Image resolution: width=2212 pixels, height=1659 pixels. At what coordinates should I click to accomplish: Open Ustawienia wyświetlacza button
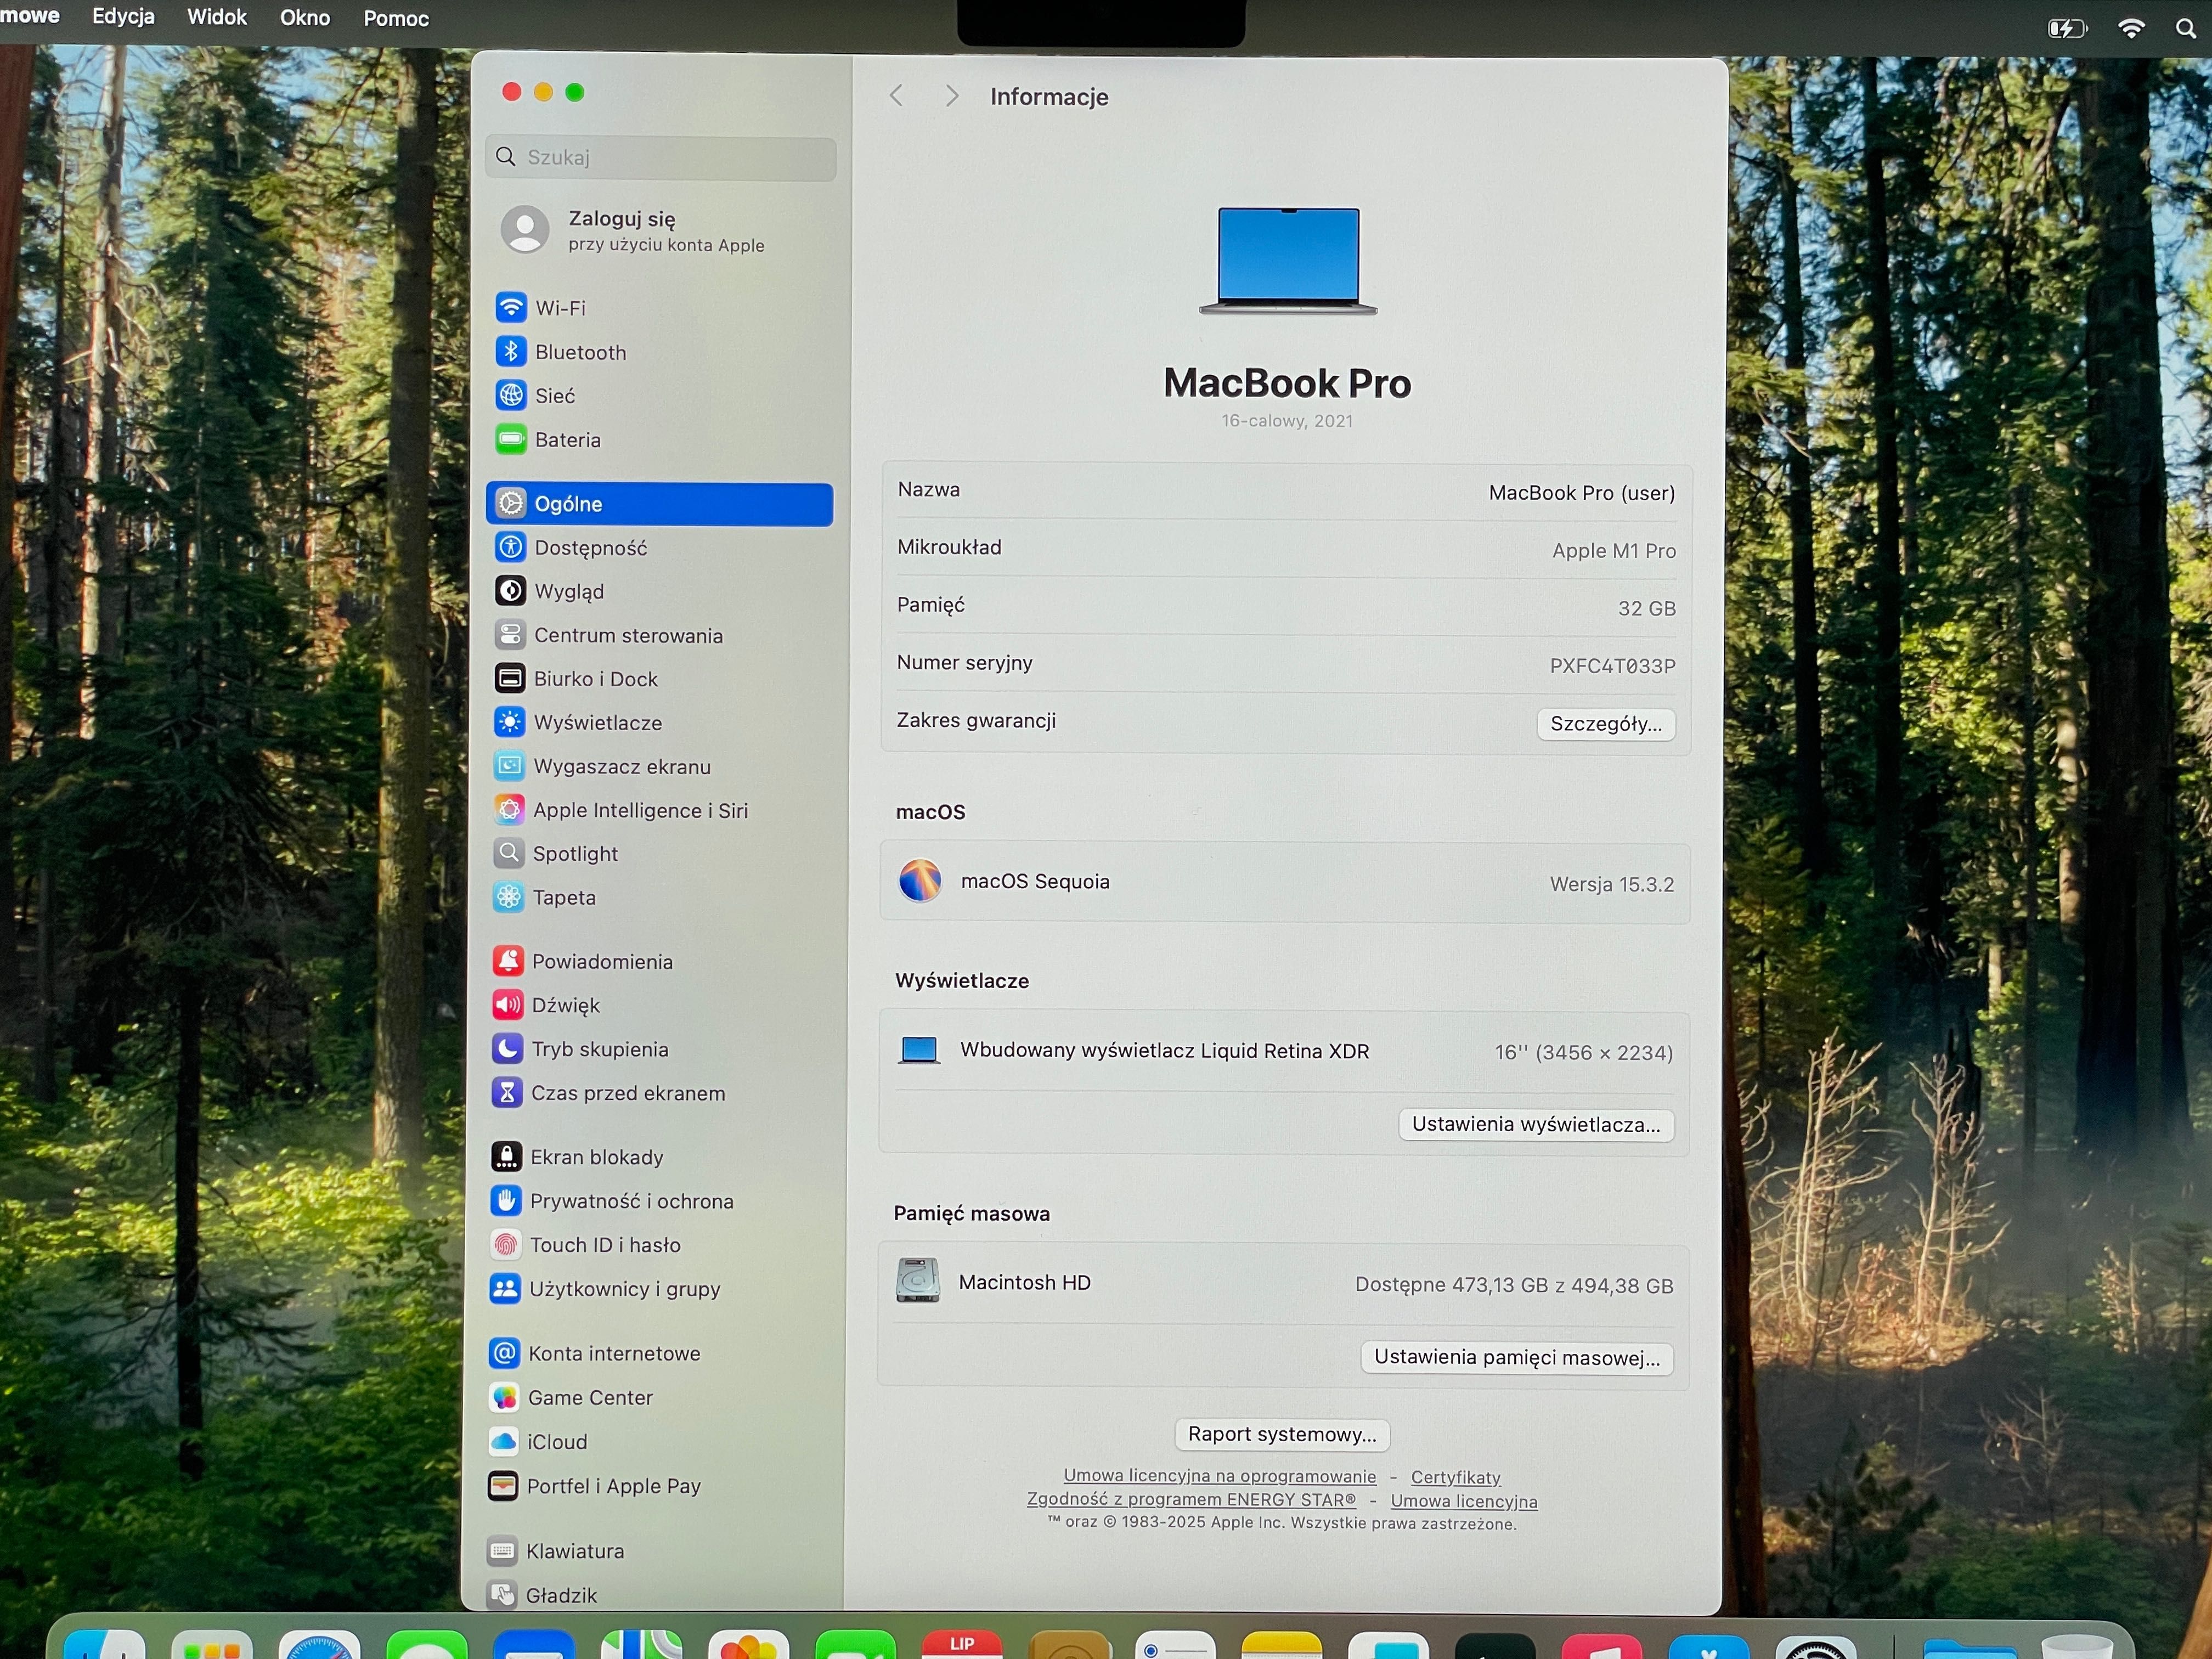(x=1536, y=1125)
